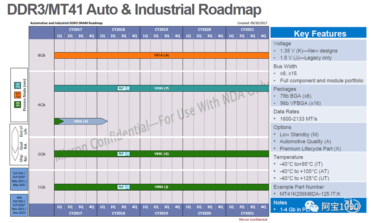Click the blue V80A (:E) arrow bar
Image resolution: width=371 pixels, height=223 pixels.
(x=81, y=121)
